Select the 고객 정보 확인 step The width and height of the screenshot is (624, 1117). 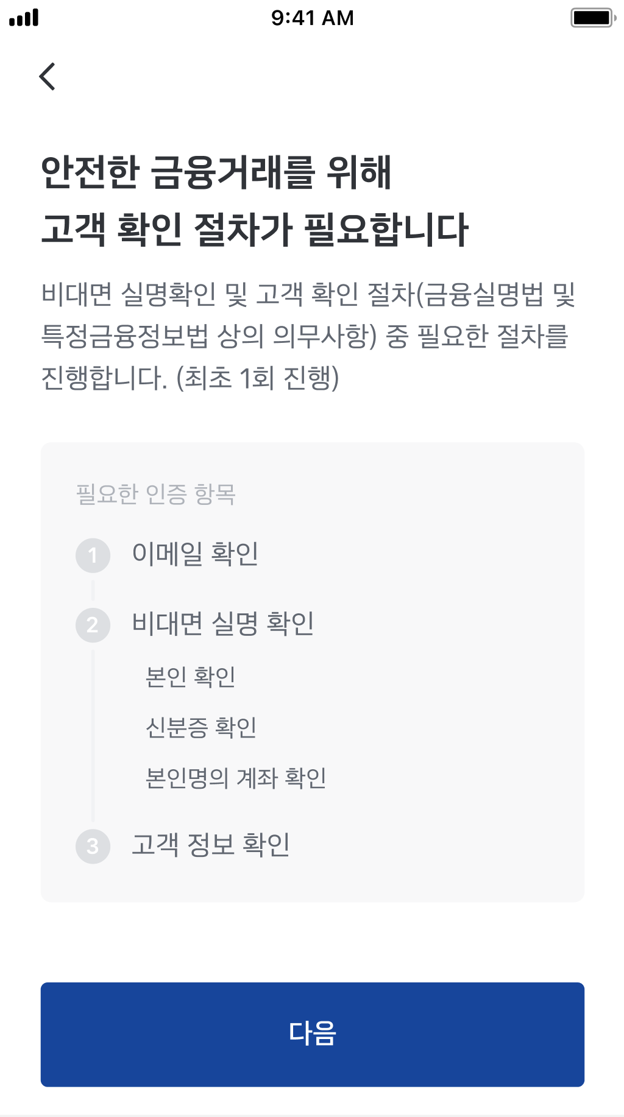coord(211,845)
